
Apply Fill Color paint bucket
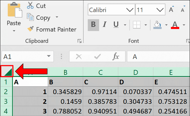(157, 25)
